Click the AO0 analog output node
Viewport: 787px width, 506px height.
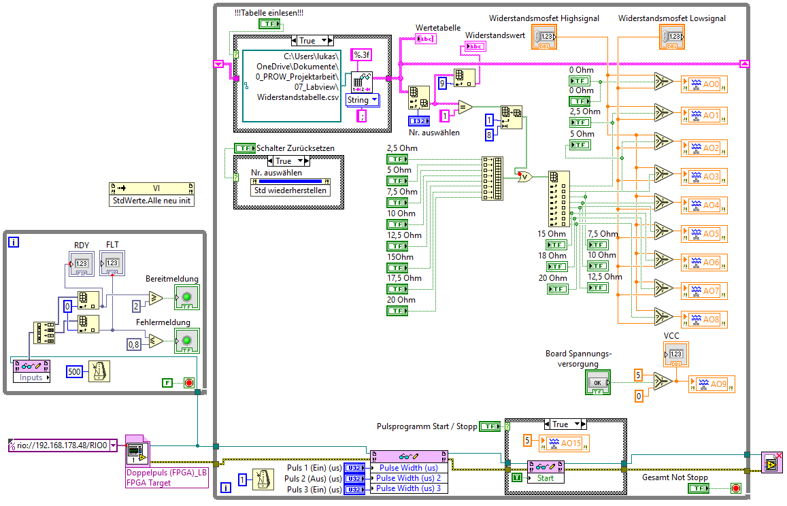pyautogui.click(x=704, y=84)
